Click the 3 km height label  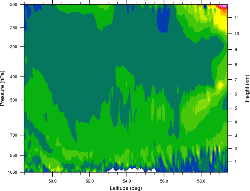[x=236, y=135]
